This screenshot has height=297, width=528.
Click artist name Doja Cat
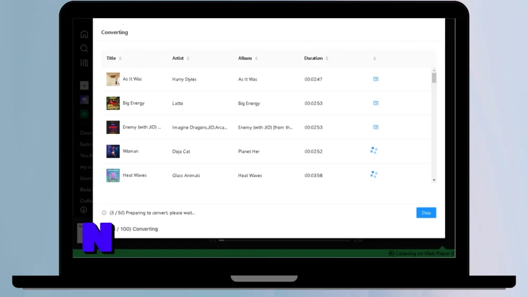[181, 152]
